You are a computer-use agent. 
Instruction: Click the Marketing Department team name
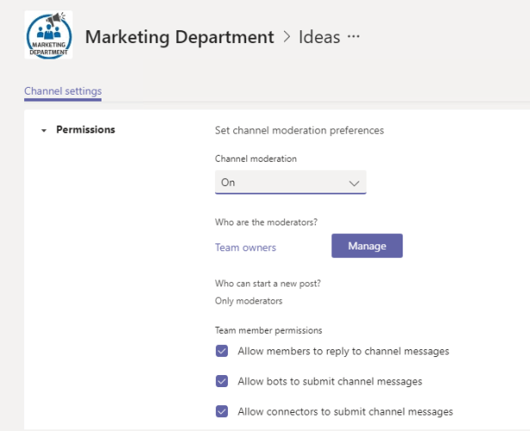coord(180,37)
